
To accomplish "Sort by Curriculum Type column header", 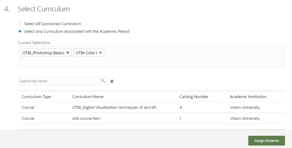I will coord(36,97).
